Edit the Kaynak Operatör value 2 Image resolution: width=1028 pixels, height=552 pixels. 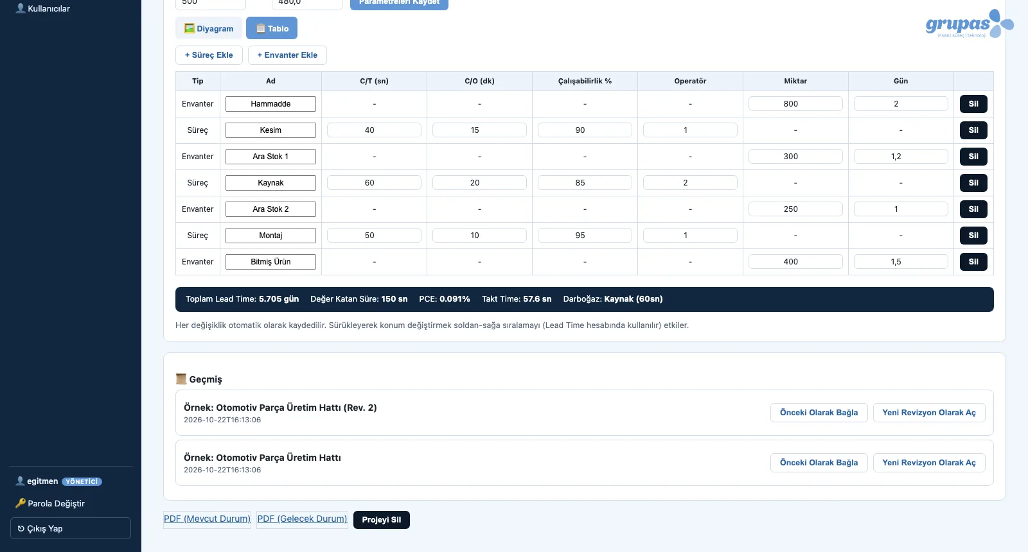(690, 183)
